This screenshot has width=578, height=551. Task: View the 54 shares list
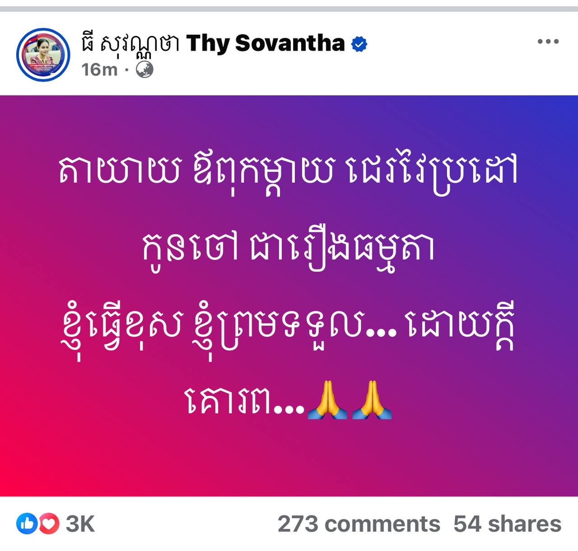pos(508,524)
